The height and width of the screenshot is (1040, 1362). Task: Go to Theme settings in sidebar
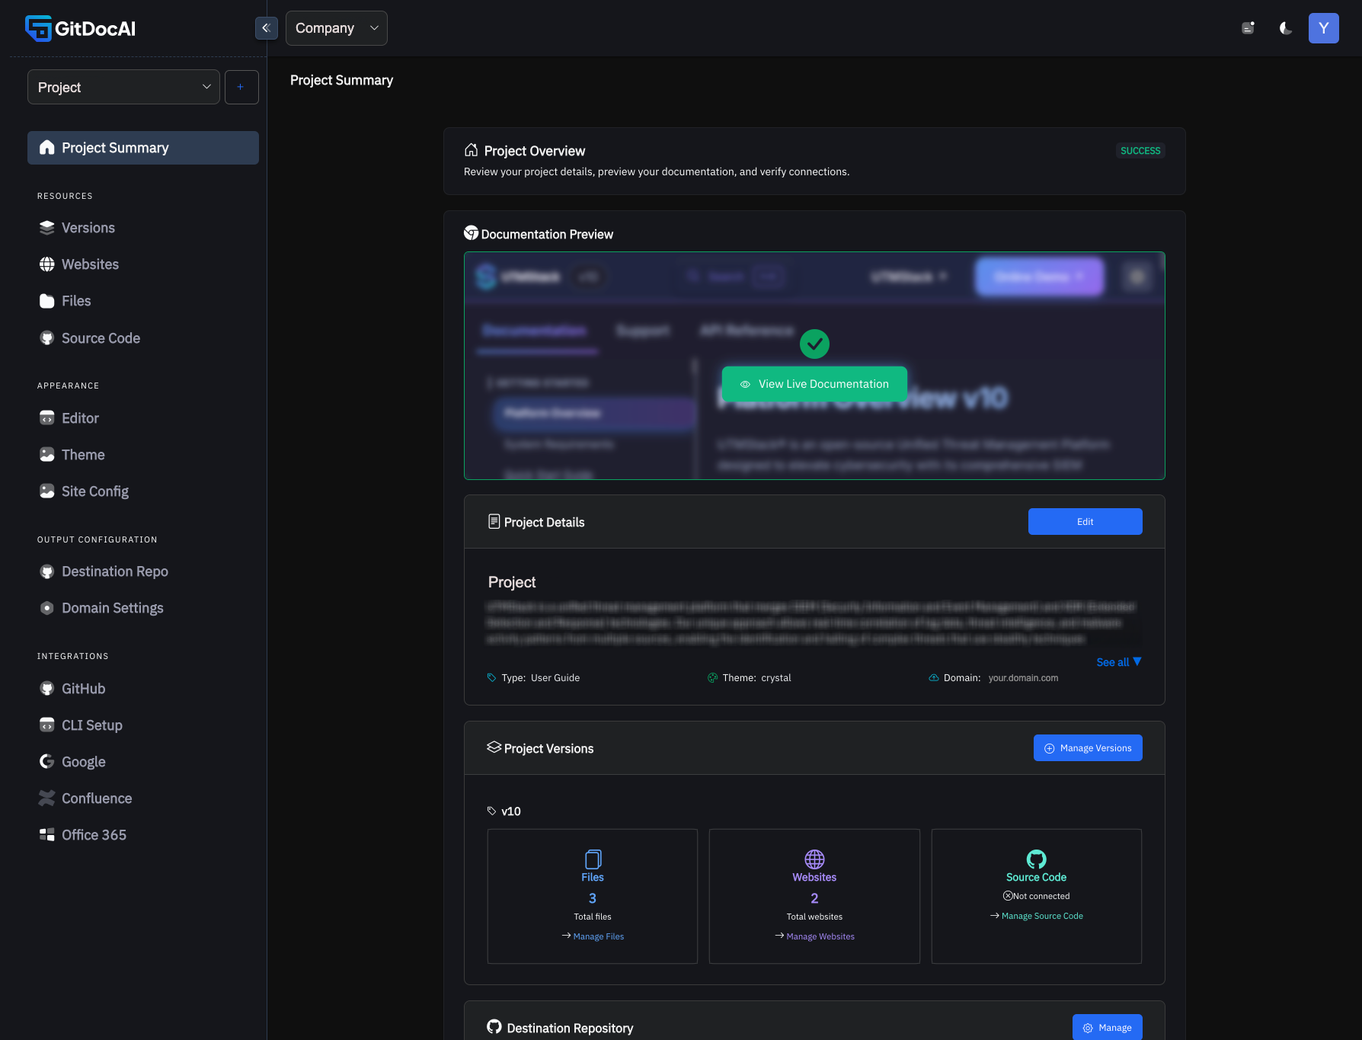pyautogui.click(x=83, y=455)
